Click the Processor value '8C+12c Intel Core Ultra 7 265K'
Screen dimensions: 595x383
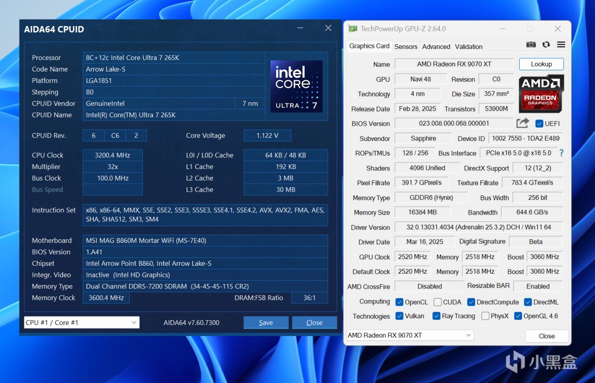click(x=174, y=58)
